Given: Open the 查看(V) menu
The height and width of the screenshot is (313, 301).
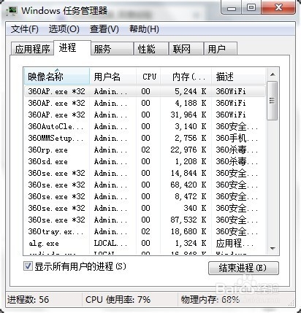Looking at the screenshot, I should pos(104,29).
